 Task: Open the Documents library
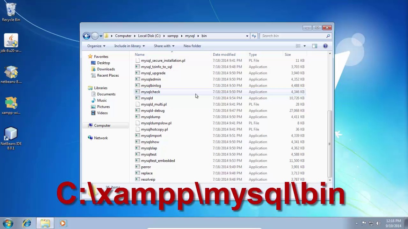pos(106,94)
